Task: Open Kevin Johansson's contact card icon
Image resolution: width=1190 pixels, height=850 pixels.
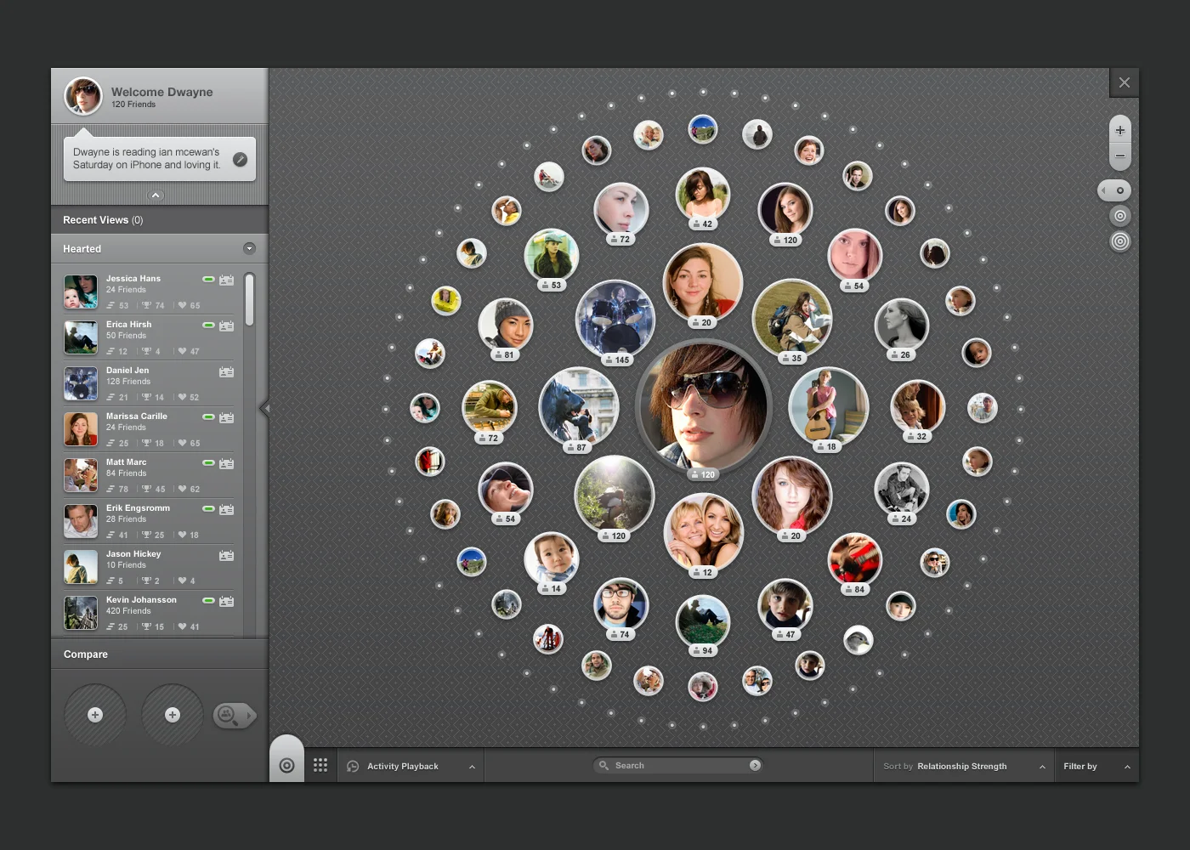Action: click(x=227, y=601)
